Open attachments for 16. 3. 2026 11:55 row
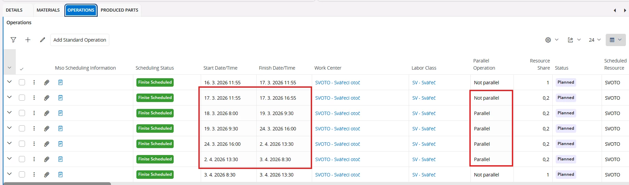 pos(47,82)
